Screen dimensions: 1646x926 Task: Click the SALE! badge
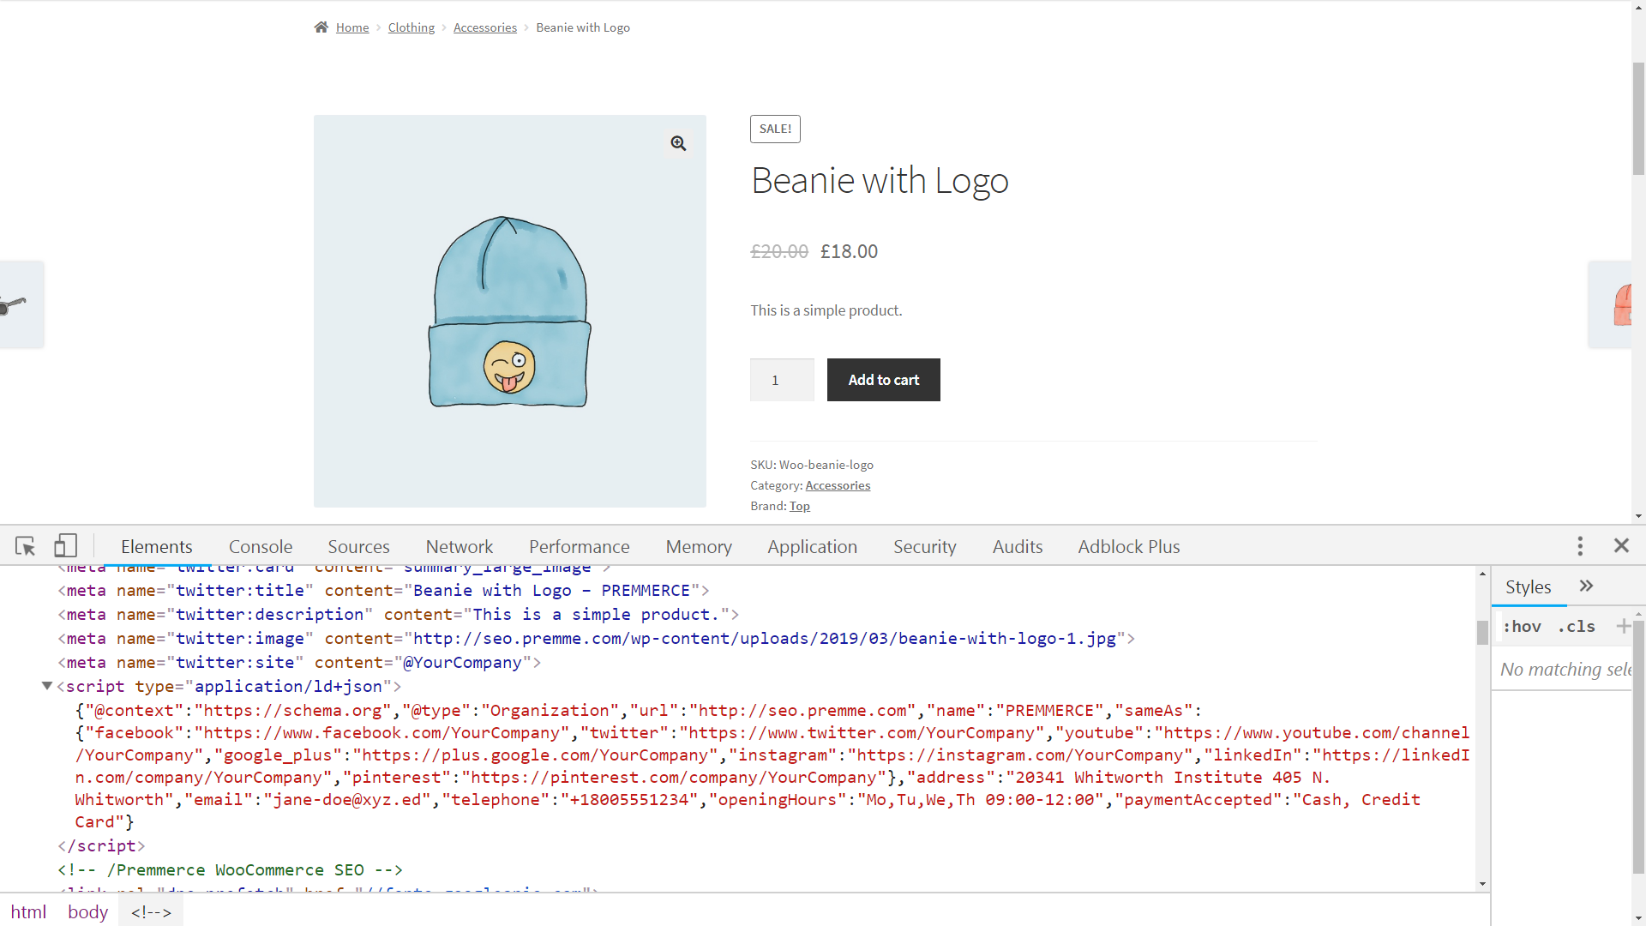[775, 129]
